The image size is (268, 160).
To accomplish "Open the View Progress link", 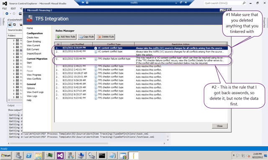I will tap(34, 75).
